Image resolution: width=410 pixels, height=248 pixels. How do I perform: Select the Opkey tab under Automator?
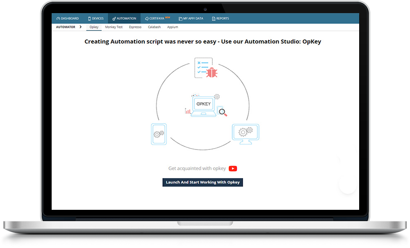pyautogui.click(x=93, y=27)
